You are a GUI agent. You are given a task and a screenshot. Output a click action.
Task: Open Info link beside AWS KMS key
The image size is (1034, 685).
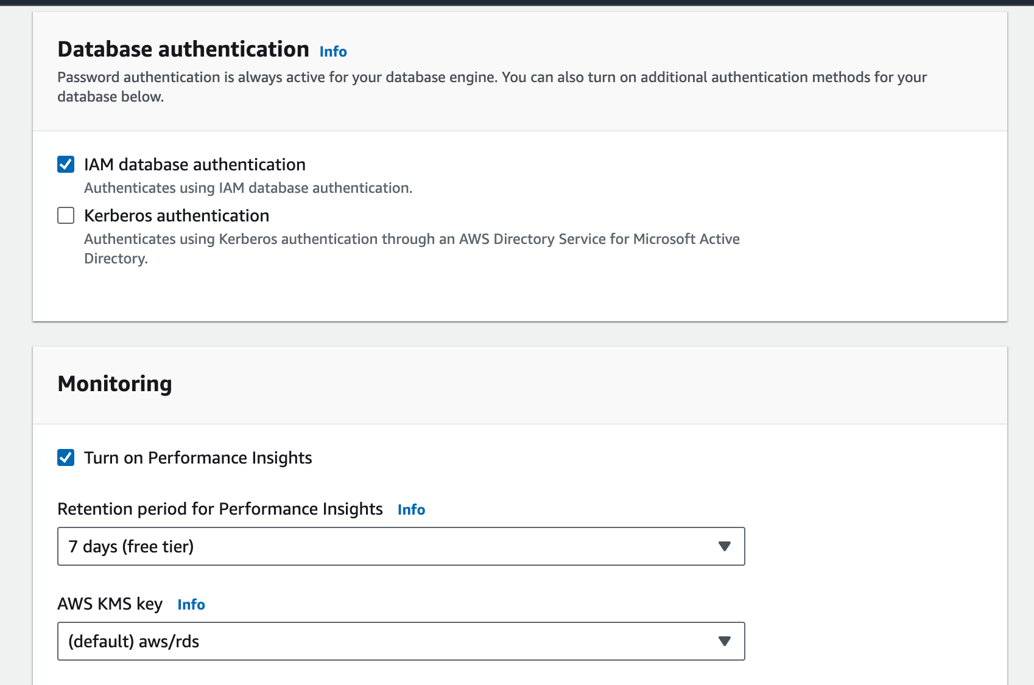[x=191, y=605]
